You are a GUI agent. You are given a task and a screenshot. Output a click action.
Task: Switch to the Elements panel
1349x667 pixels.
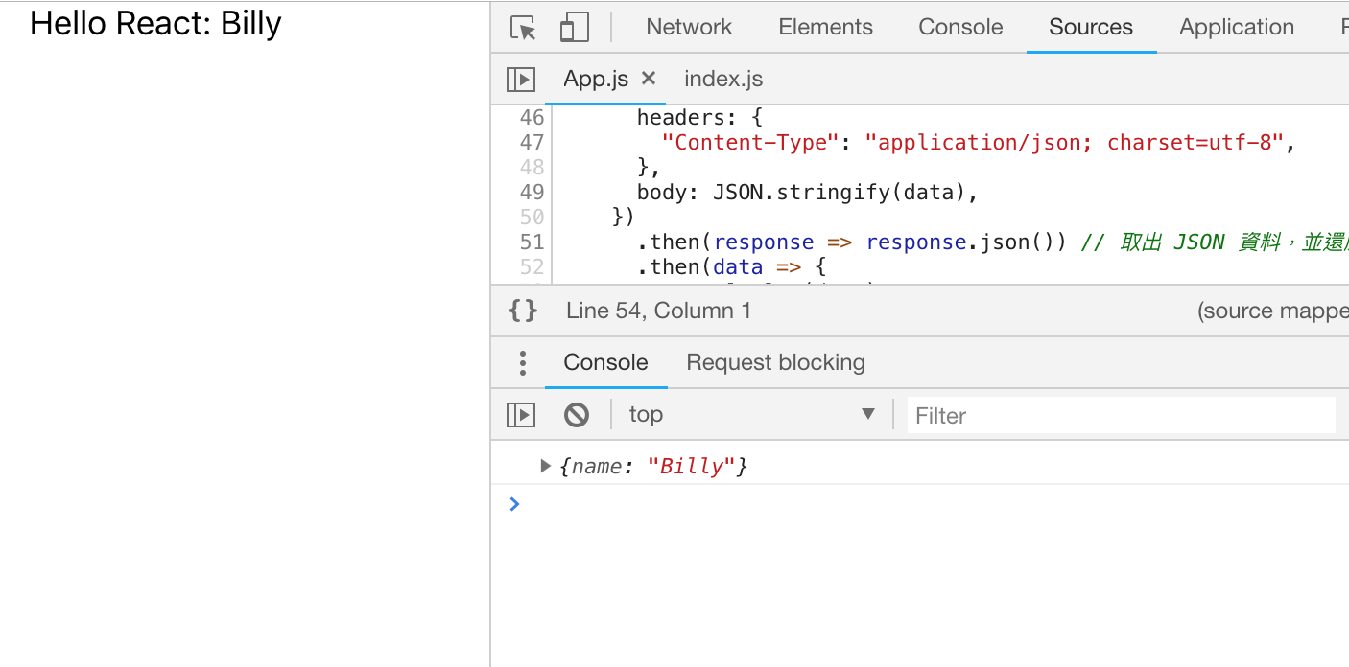(825, 27)
